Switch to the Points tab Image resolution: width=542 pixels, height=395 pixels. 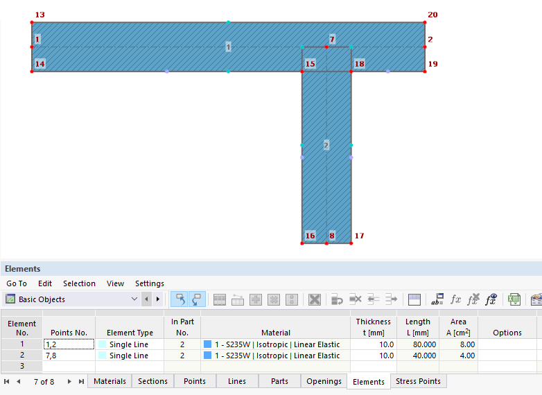click(x=195, y=381)
